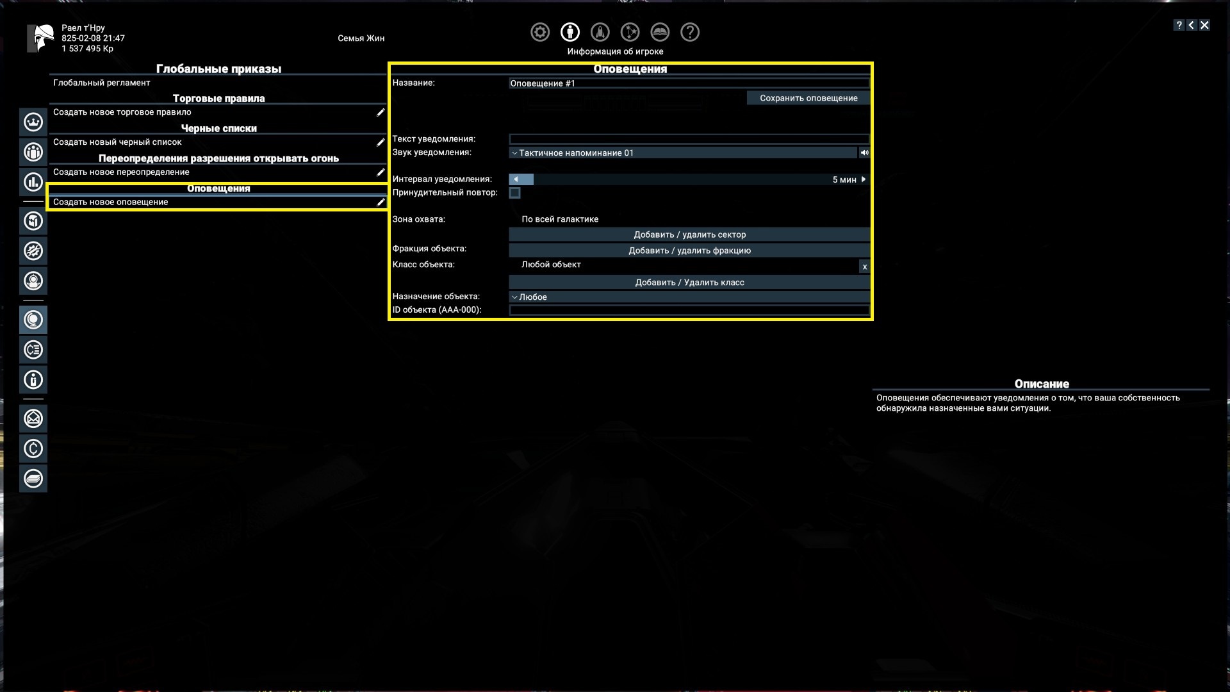Click the Текст уведомления input field
This screenshot has width=1230, height=692.
coord(689,139)
